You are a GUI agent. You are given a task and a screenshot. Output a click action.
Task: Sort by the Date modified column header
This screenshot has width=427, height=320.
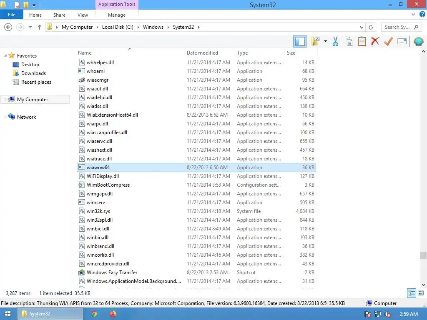(209, 53)
